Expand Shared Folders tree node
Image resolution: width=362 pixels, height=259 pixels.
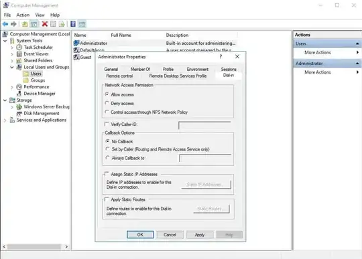pyautogui.click(x=12, y=61)
